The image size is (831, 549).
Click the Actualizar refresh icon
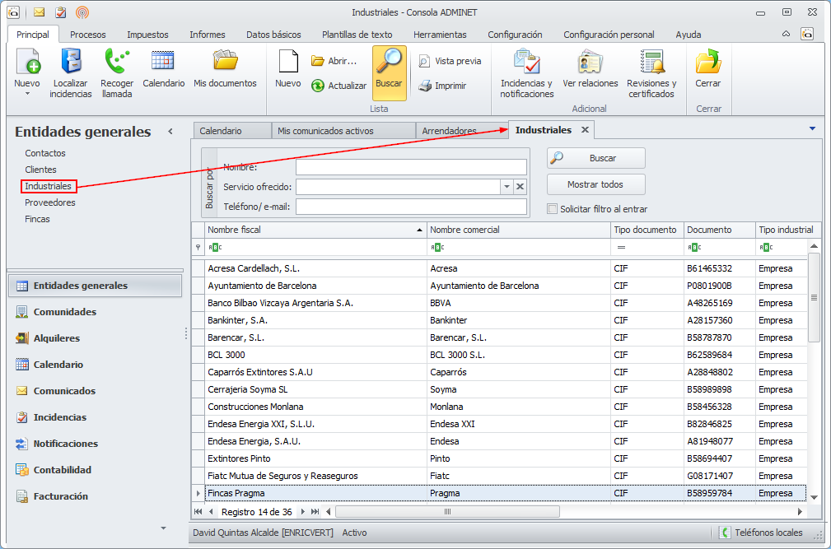coord(318,86)
